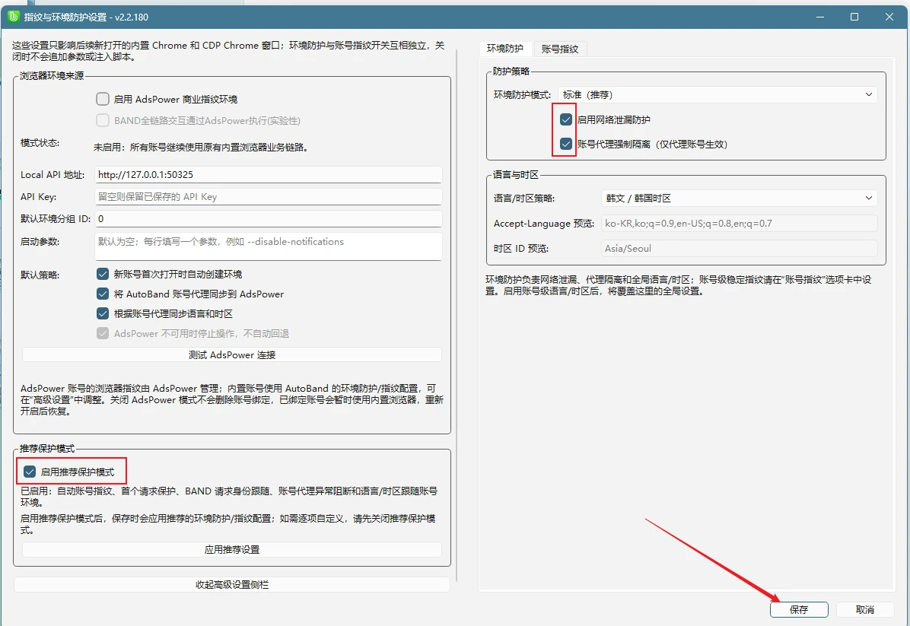Toggle 新账号首次打开时自动创建环境 checkbox
This screenshot has width=910, height=626.
103,274
